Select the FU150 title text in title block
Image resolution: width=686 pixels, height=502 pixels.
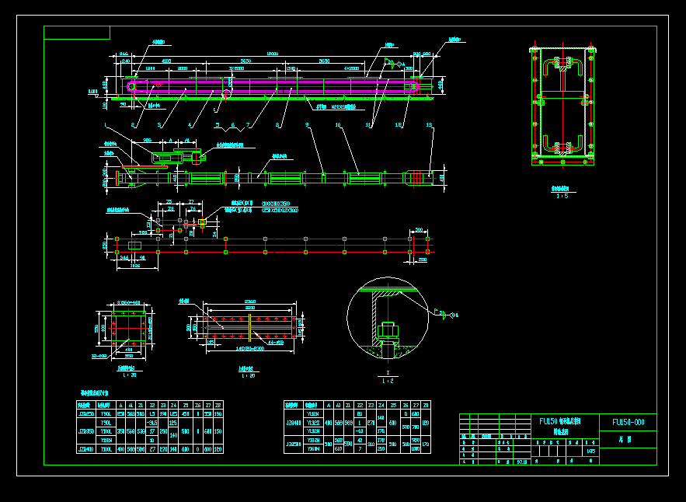(559, 421)
